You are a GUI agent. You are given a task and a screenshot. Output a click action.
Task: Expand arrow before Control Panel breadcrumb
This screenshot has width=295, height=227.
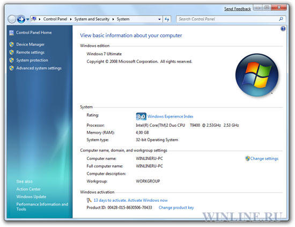40,19
